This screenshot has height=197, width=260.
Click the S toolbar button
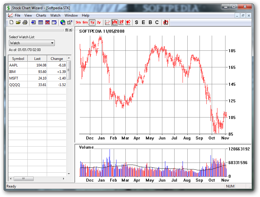click(x=136, y=22)
